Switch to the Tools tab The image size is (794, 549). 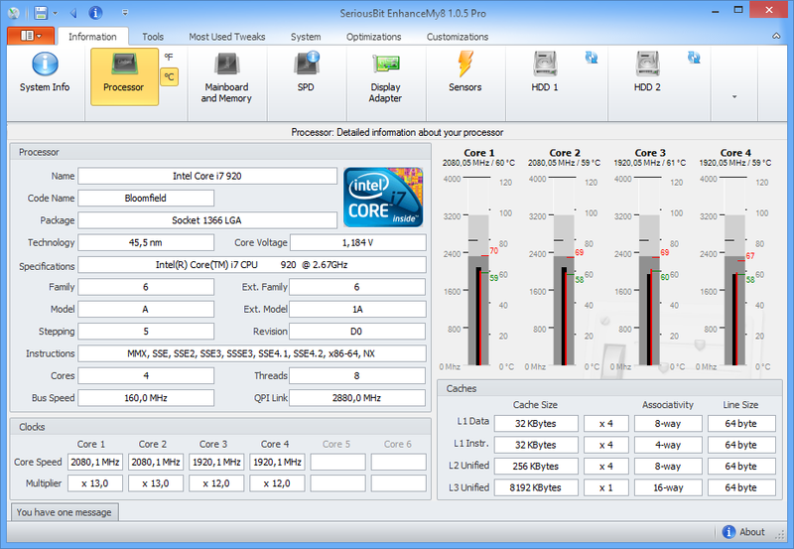tap(153, 37)
